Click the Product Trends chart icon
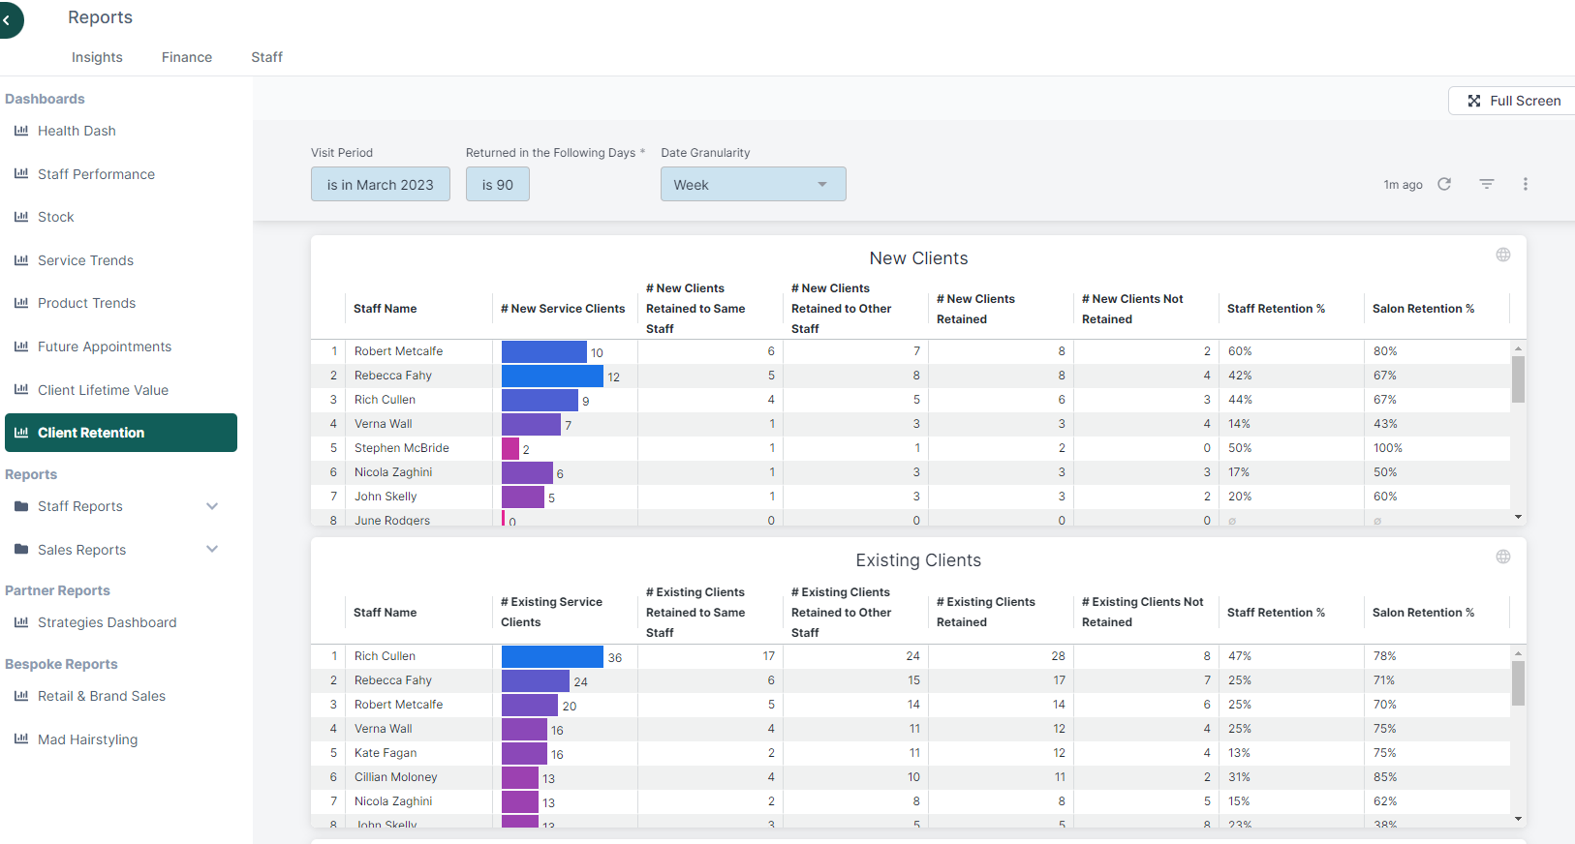This screenshot has height=844, width=1575. (x=21, y=303)
